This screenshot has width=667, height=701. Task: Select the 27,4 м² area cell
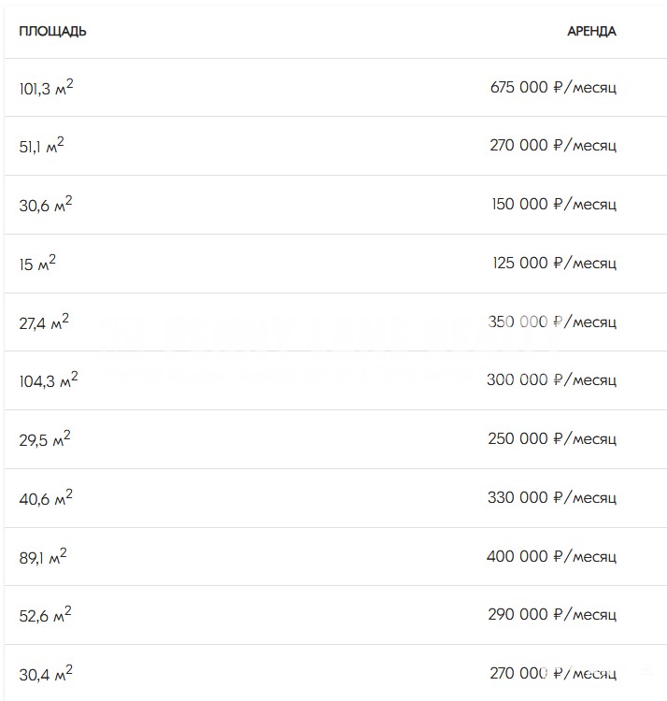click(x=44, y=322)
